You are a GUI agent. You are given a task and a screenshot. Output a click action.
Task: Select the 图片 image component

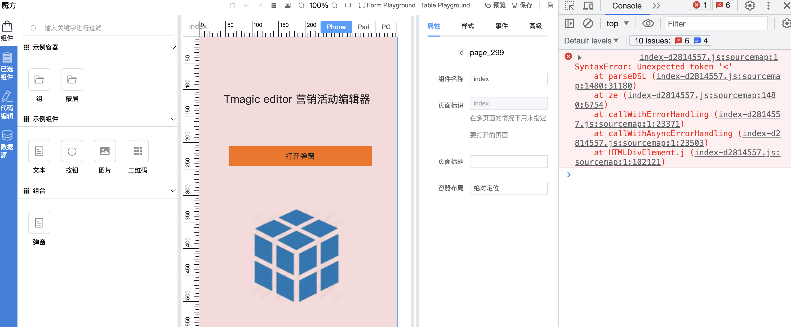pos(105,157)
